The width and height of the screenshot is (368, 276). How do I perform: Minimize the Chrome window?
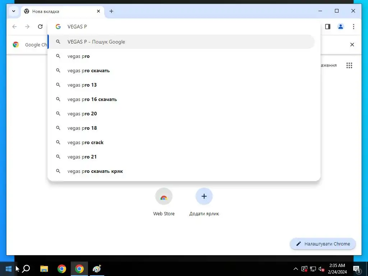point(320,11)
